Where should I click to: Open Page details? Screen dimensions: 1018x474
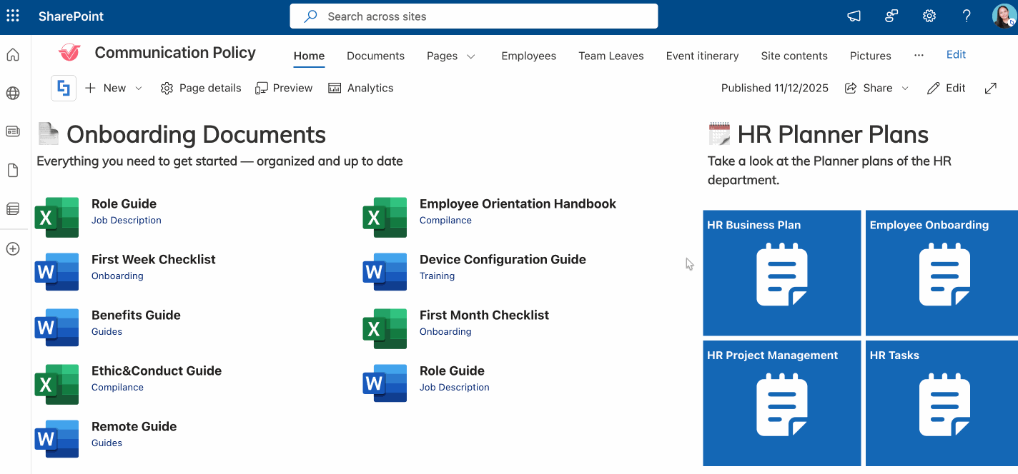(201, 88)
